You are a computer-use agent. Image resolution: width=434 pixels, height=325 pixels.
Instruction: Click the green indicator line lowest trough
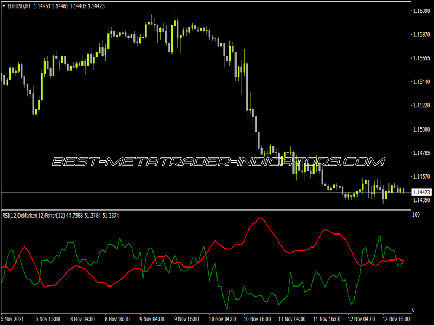click(227, 309)
